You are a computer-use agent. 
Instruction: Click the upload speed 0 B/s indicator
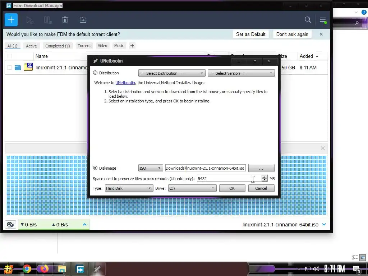tap(60, 225)
